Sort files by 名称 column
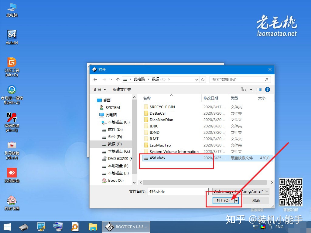Viewport: 311px width, 233px height. (147, 98)
